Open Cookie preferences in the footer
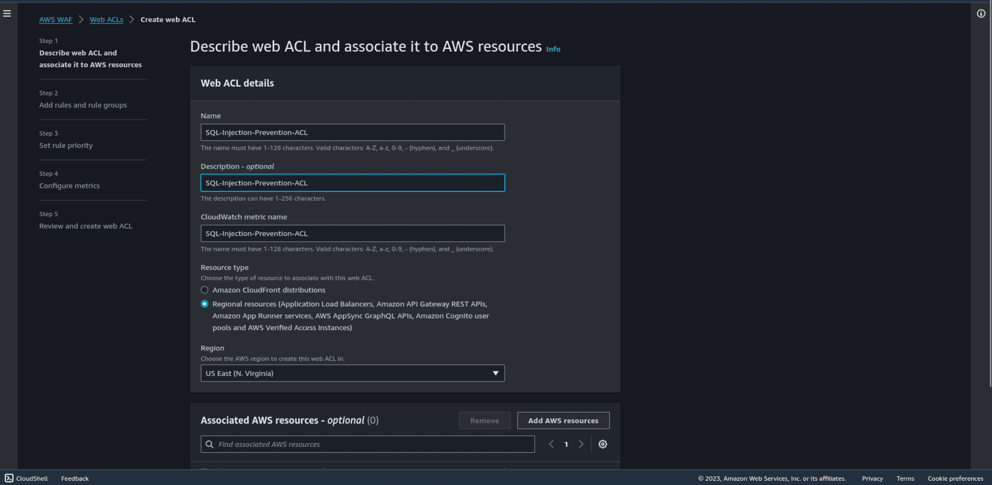Screen dimensions: 992x485 pos(955,478)
